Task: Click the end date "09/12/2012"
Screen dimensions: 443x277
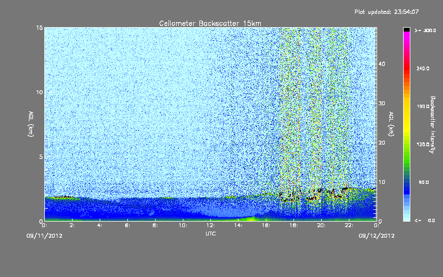Action: 377,236
